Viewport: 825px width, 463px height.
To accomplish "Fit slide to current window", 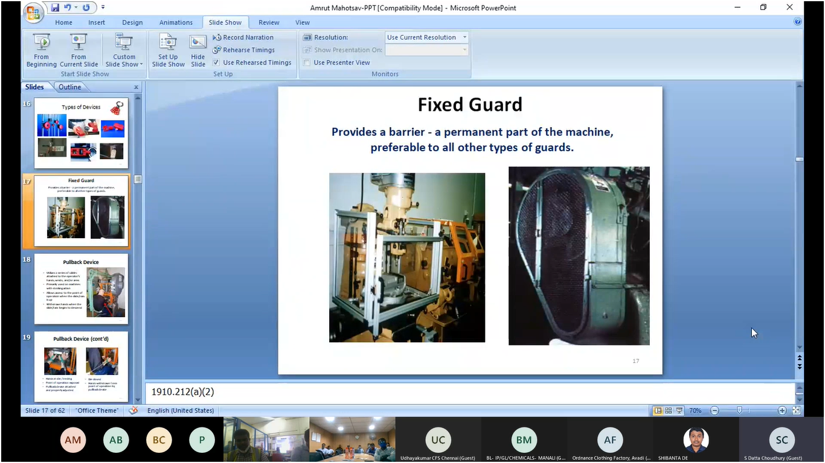I will point(796,411).
